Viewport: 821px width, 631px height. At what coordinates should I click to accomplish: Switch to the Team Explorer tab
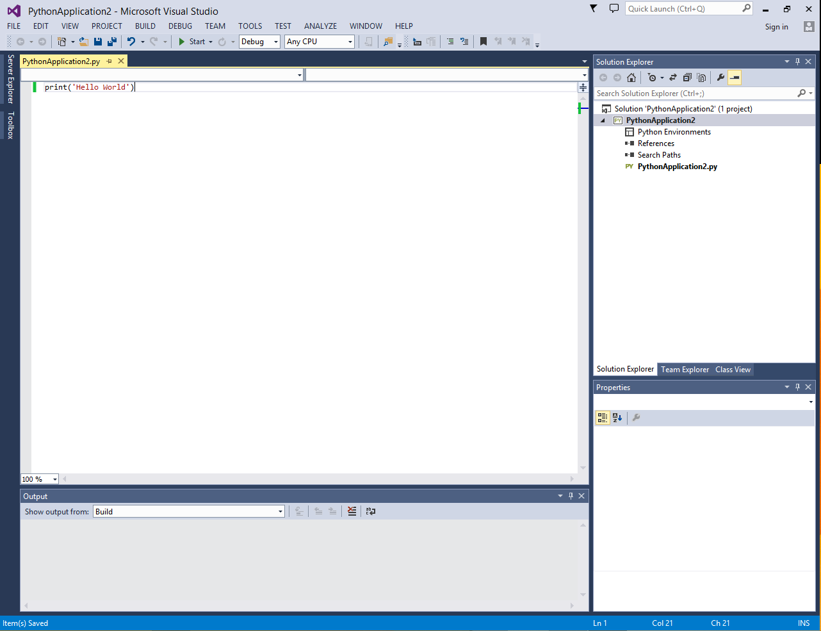(x=685, y=369)
